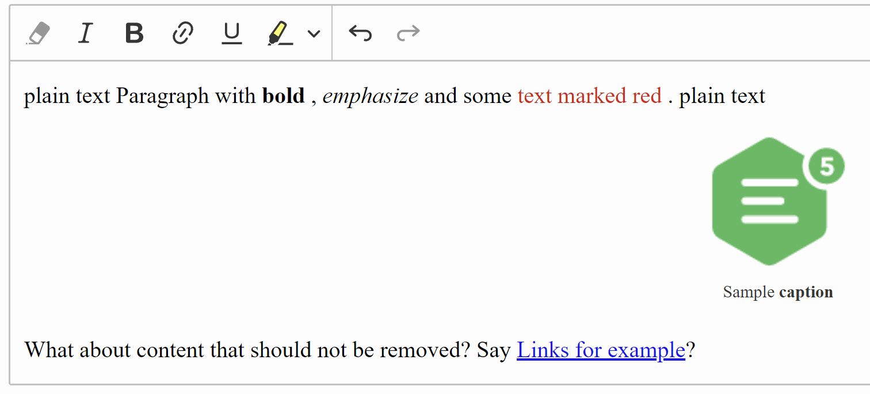This screenshot has height=394, width=870.
Task: Open the 'Links for example' hyperlink
Action: click(600, 350)
